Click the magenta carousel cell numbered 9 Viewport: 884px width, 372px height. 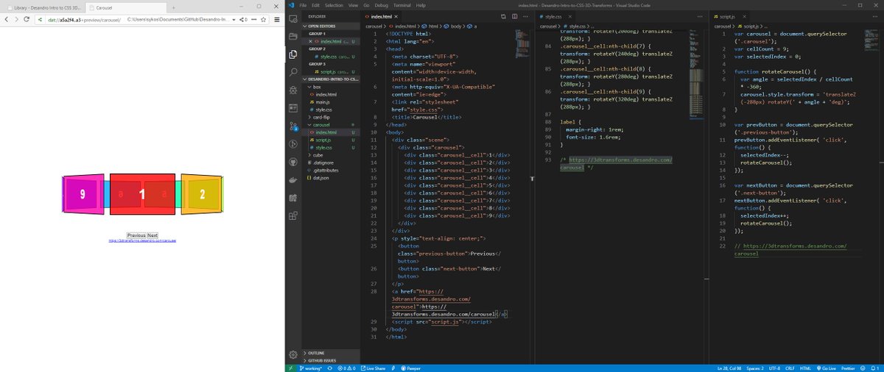pos(83,194)
